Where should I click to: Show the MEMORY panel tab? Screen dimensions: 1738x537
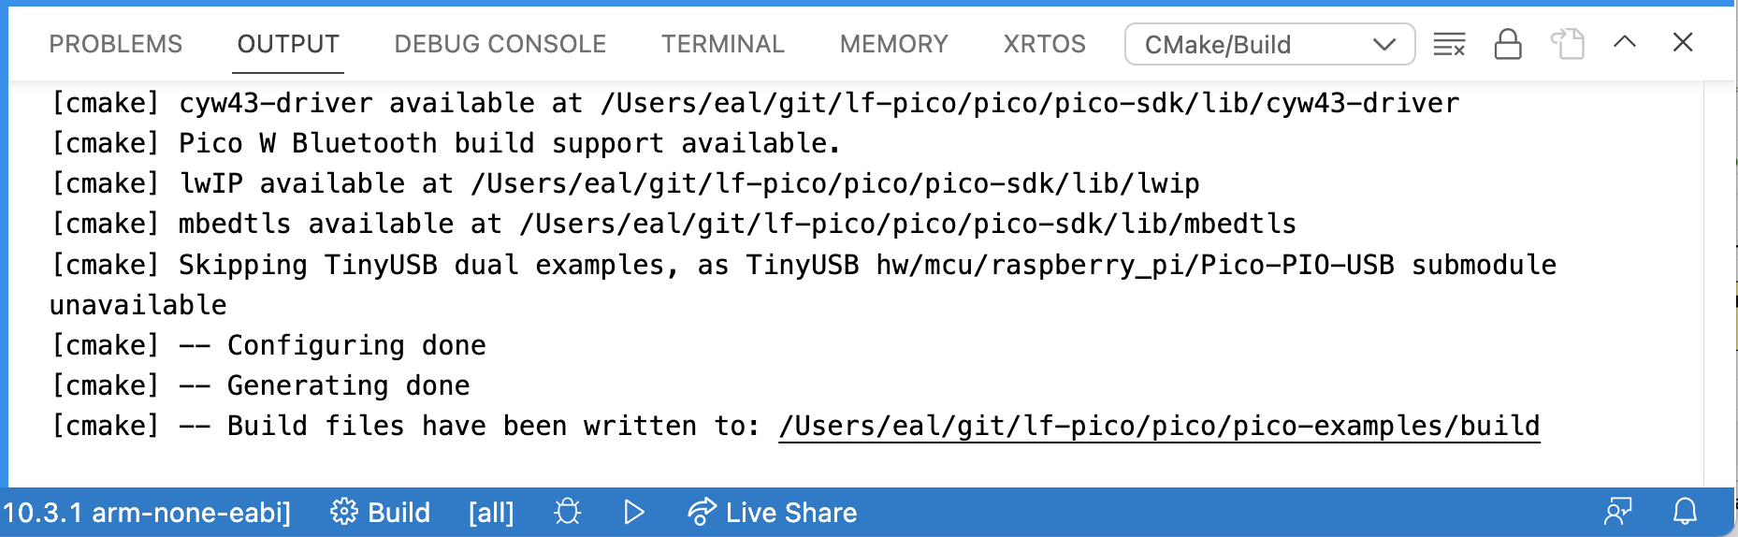pyautogui.click(x=894, y=44)
